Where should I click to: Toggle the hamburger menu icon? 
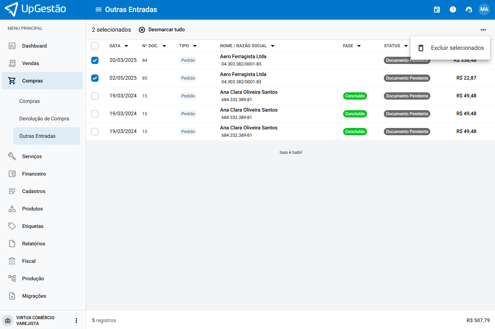(98, 9)
